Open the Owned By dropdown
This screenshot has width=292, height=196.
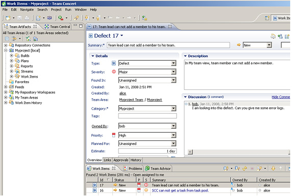coord(174,126)
